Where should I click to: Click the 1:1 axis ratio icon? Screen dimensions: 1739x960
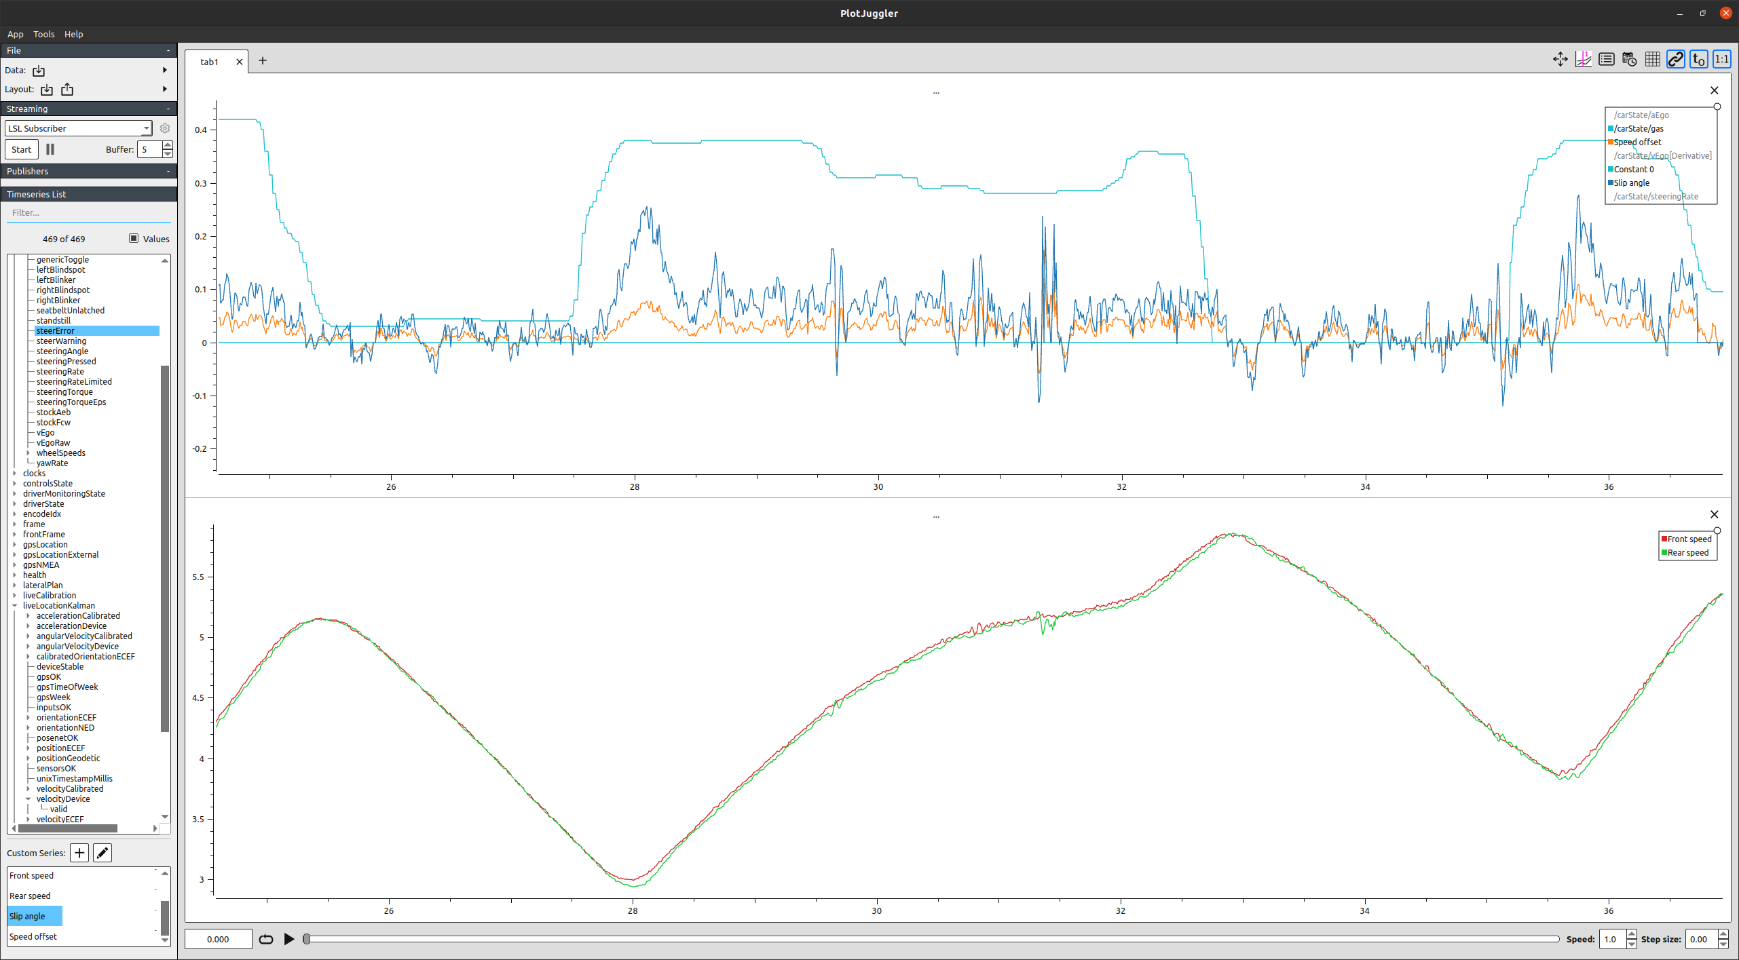pos(1721,59)
